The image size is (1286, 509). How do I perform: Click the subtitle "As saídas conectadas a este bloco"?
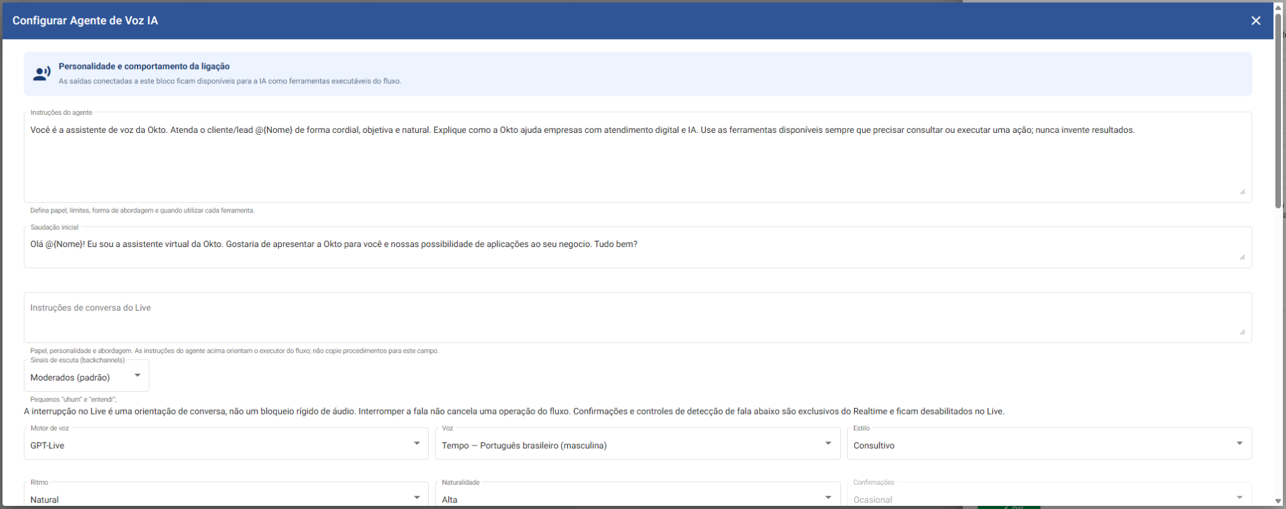(x=230, y=81)
